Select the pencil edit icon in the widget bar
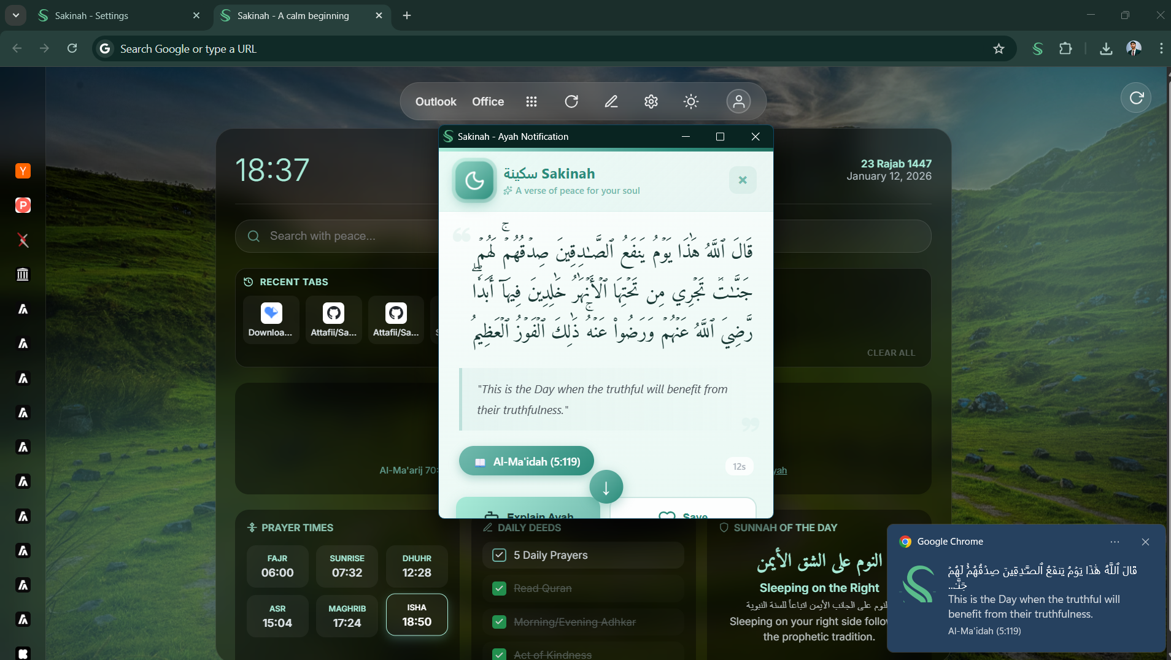 click(611, 101)
